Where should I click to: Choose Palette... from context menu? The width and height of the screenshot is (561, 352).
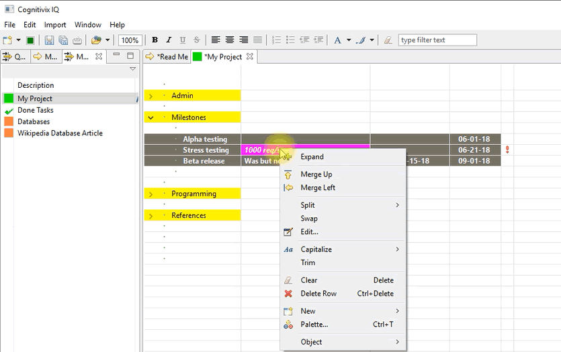(343, 324)
